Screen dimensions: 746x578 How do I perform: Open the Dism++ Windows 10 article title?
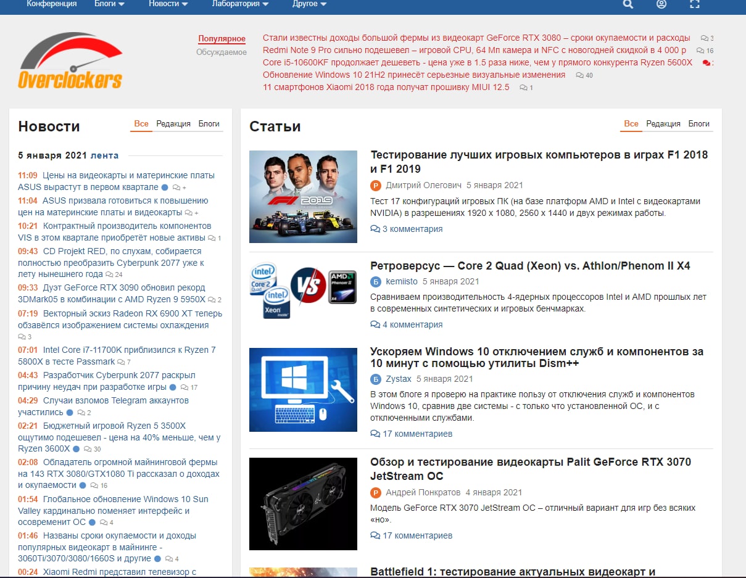pyautogui.click(x=537, y=358)
